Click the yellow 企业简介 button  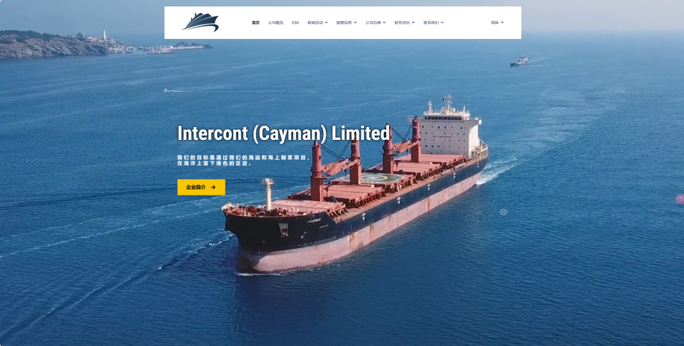coord(201,188)
